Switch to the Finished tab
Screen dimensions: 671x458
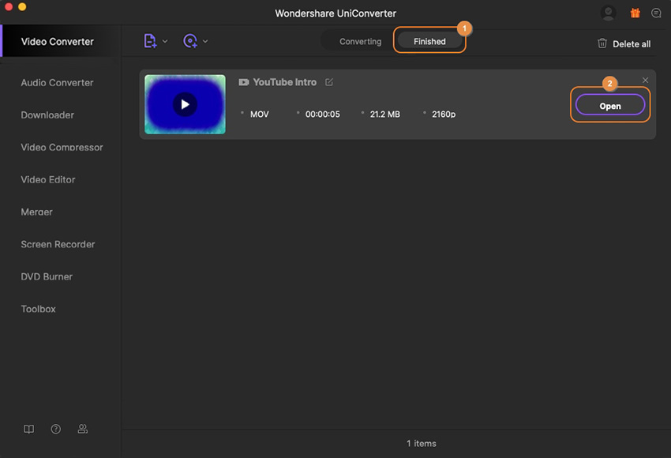[429, 42]
